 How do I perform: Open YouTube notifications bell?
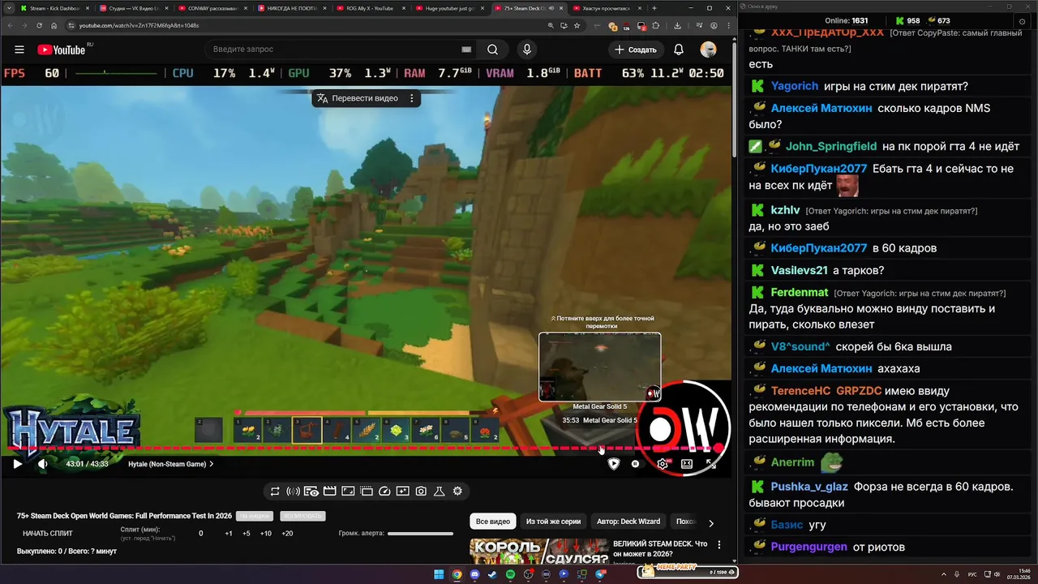(679, 49)
